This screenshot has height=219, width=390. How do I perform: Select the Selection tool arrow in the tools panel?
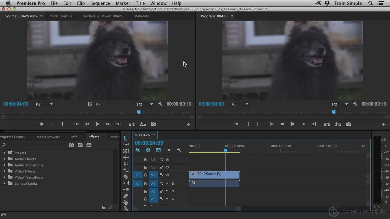(126, 138)
